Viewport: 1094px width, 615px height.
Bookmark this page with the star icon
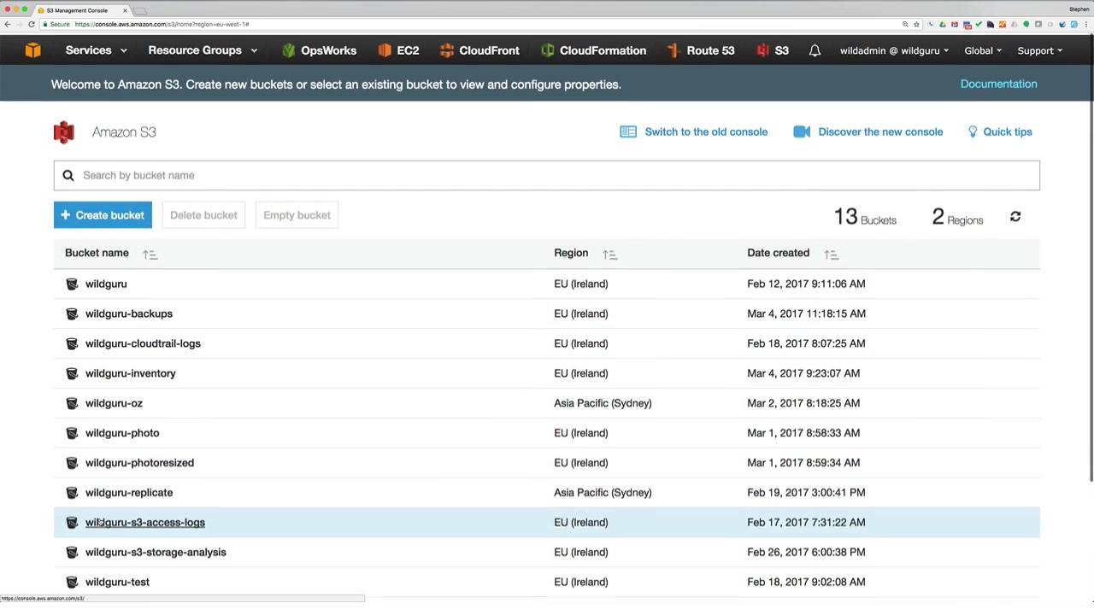point(916,24)
